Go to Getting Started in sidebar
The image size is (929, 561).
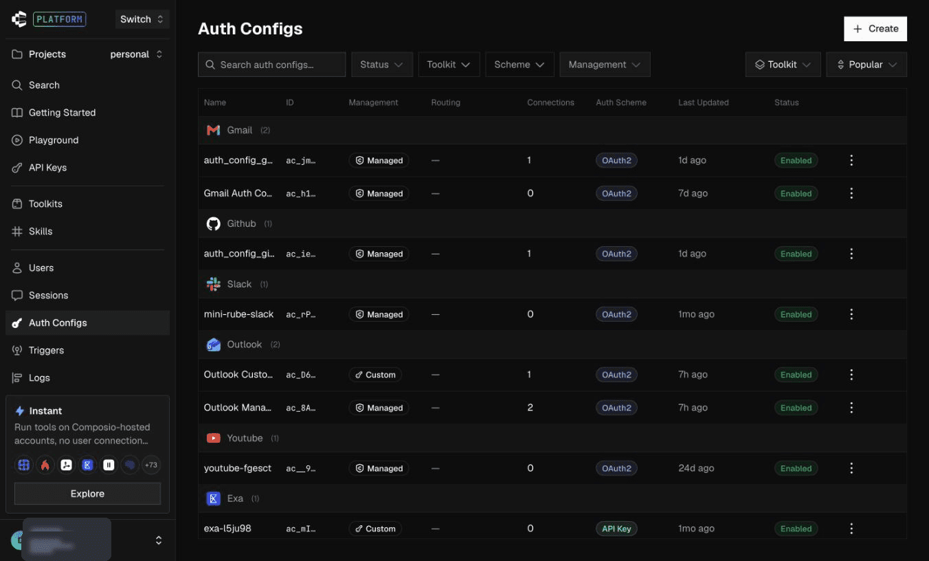tap(87, 113)
